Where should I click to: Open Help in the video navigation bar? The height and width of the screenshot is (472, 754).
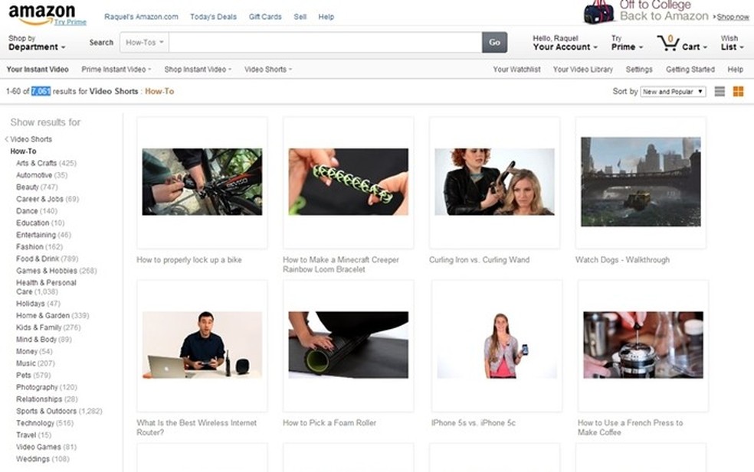tap(736, 69)
